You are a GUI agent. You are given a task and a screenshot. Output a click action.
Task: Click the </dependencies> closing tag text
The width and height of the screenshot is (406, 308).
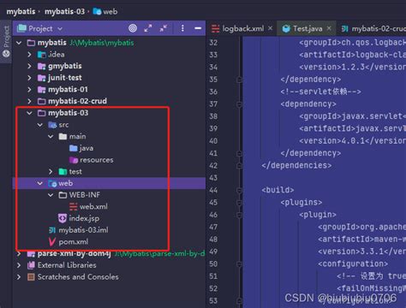(x=296, y=165)
